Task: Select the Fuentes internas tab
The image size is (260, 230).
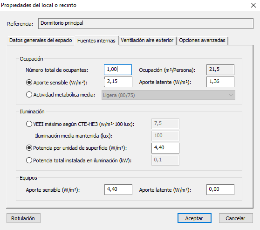Action: click(x=96, y=40)
